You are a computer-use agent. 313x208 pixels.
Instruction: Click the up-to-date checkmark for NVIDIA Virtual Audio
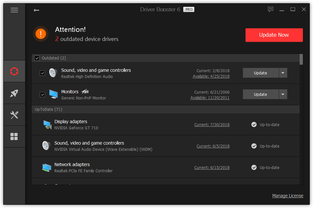pos(254,146)
